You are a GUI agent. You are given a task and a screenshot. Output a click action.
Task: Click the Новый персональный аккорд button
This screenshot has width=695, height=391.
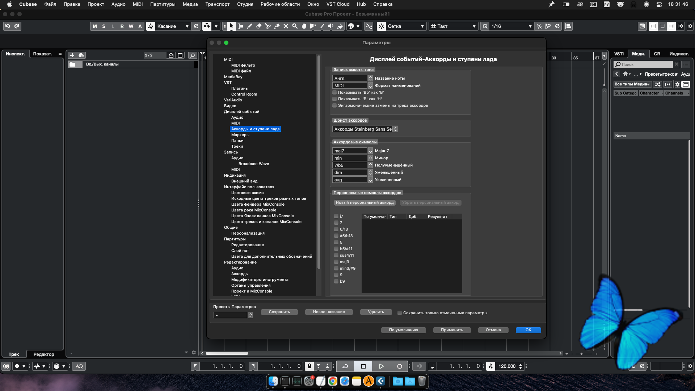pos(364,202)
